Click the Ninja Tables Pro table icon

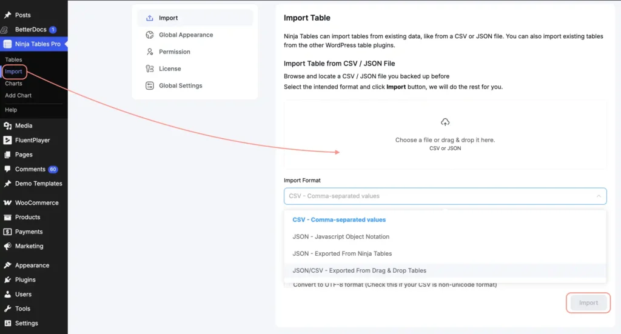pos(7,44)
